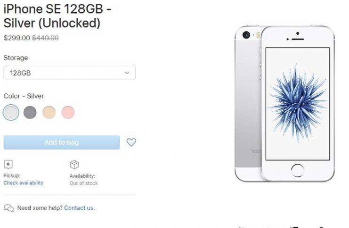This screenshot has height=228, width=349.
Task: Open the 128GB storage dropdown
Action: [x=69, y=73]
